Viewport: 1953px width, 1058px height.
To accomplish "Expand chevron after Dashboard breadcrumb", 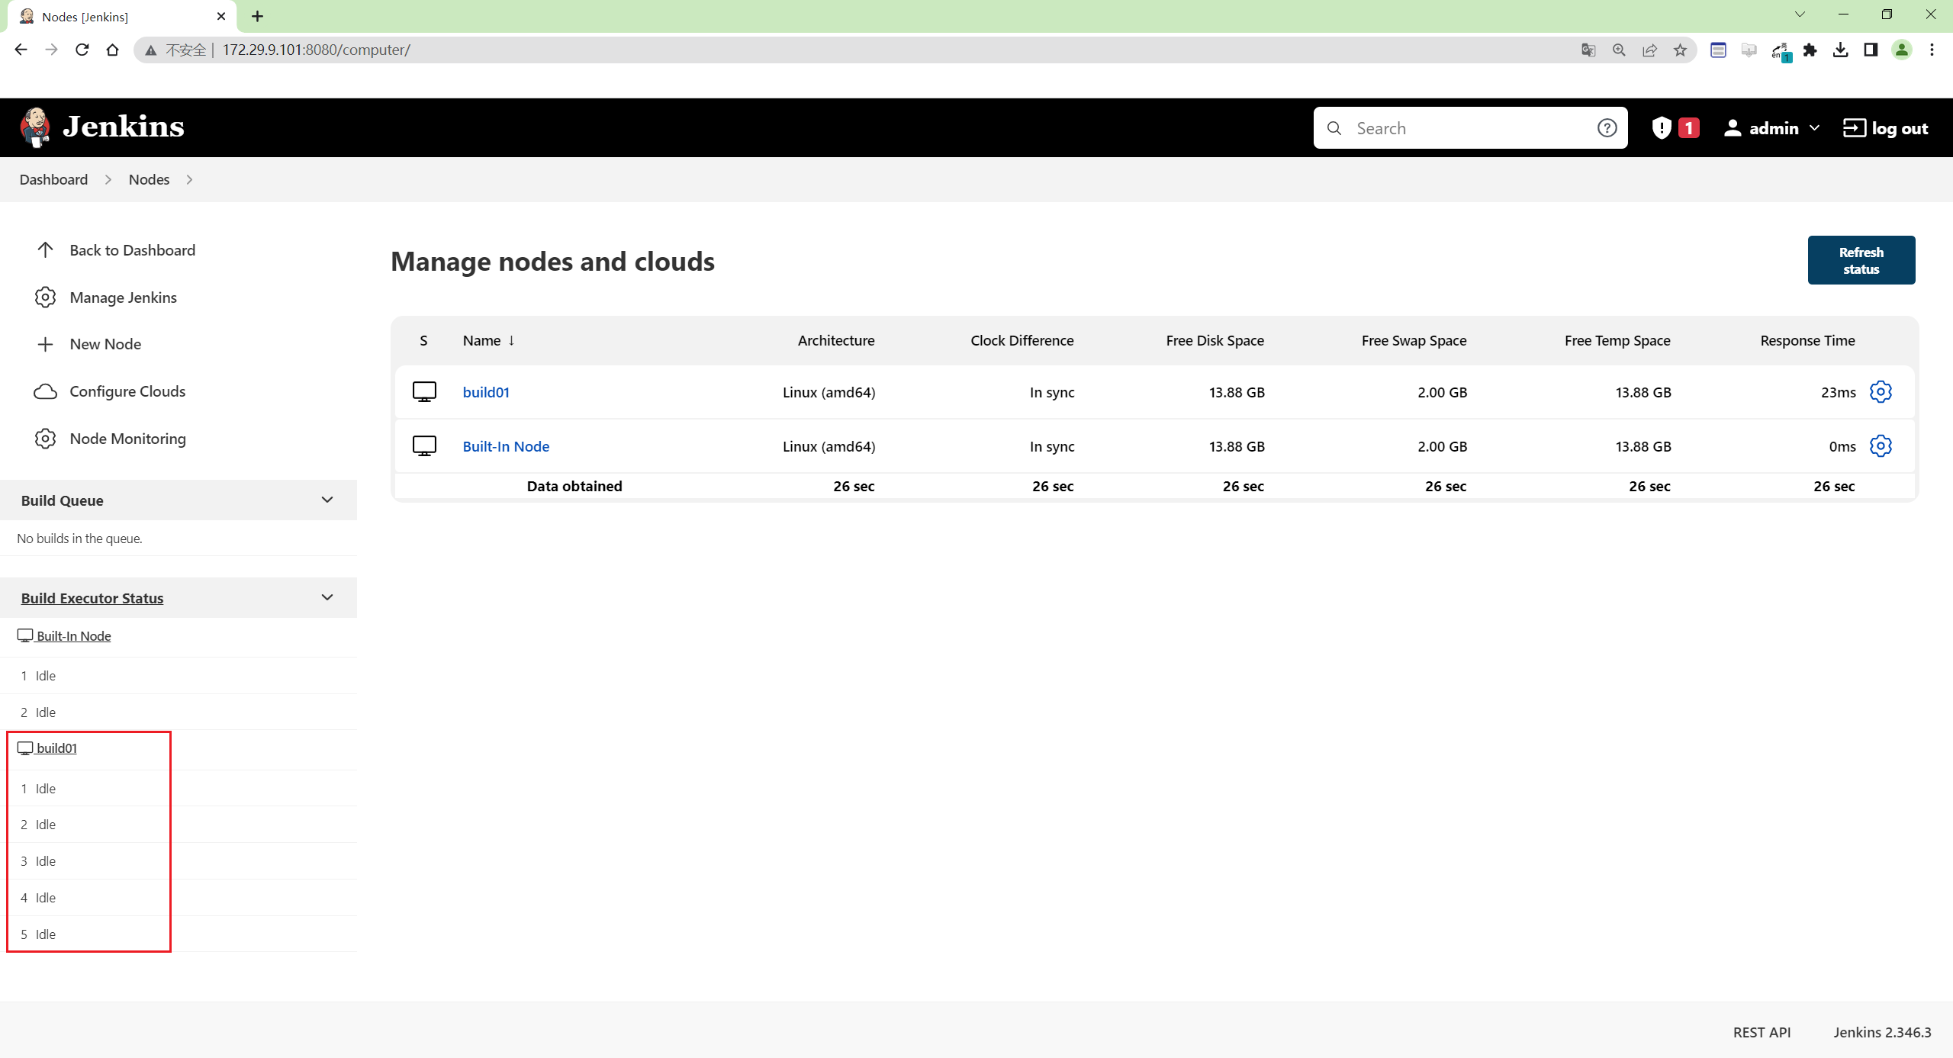I will pyautogui.click(x=108, y=179).
